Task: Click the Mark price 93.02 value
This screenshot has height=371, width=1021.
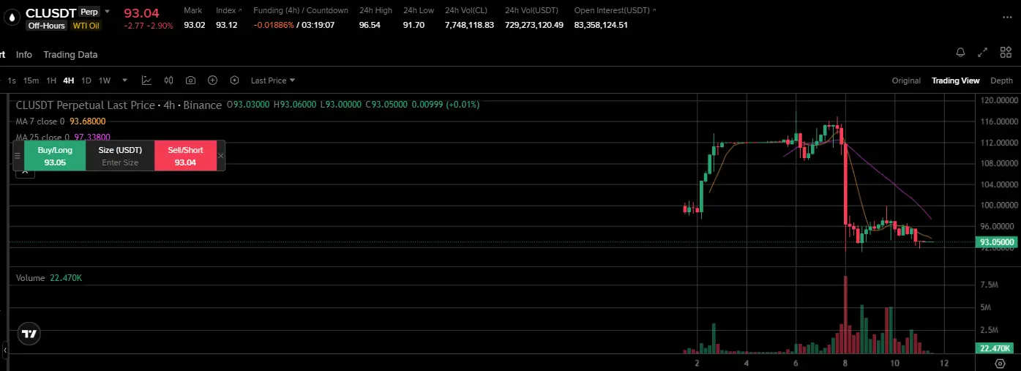Action: (195, 25)
